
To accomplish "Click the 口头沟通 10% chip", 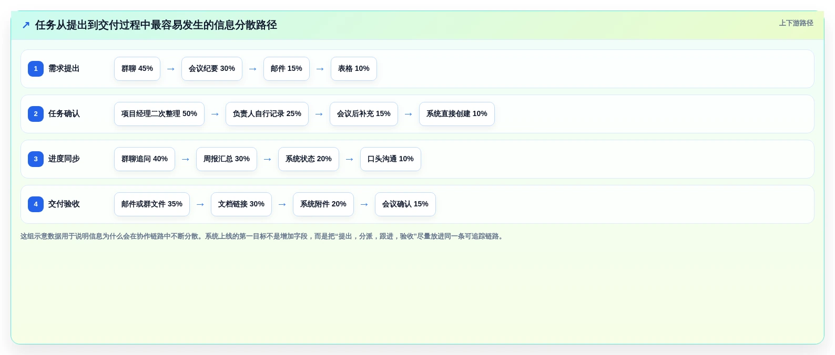I will pyautogui.click(x=391, y=159).
